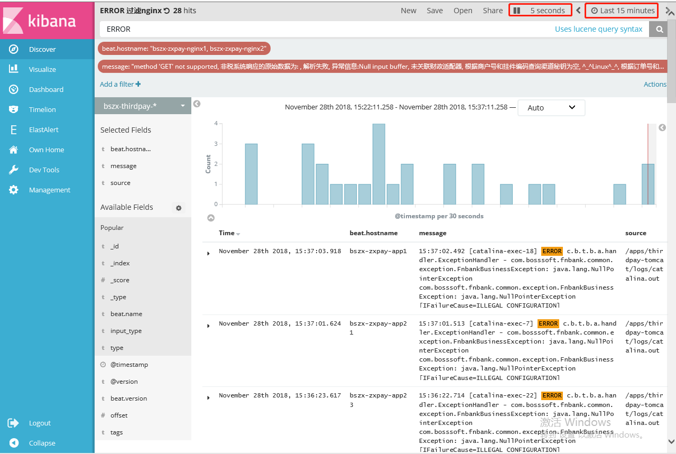The height and width of the screenshot is (454, 676).
Task: Open Discover from the compass icon
Action: pos(14,49)
